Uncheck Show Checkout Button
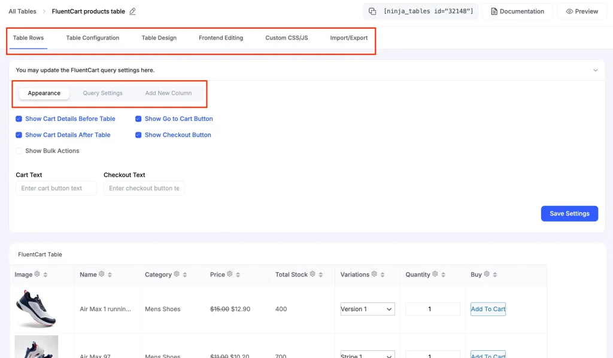613x358 pixels. [x=139, y=135]
